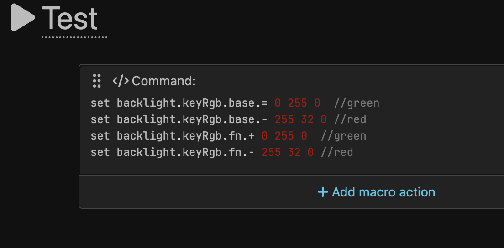Viewport: 504px width, 248px height.
Task: Click the 255 32 0 value on base.- line
Action: click(300, 119)
